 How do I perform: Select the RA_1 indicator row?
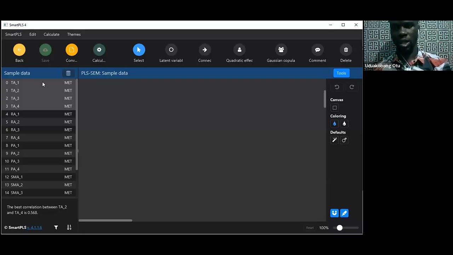pyautogui.click(x=39, y=114)
